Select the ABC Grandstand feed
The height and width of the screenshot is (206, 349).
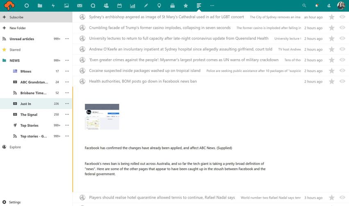point(34,82)
